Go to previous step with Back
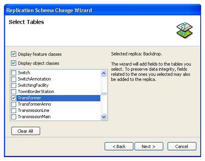This screenshot has height=161, width=205. point(119,146)
